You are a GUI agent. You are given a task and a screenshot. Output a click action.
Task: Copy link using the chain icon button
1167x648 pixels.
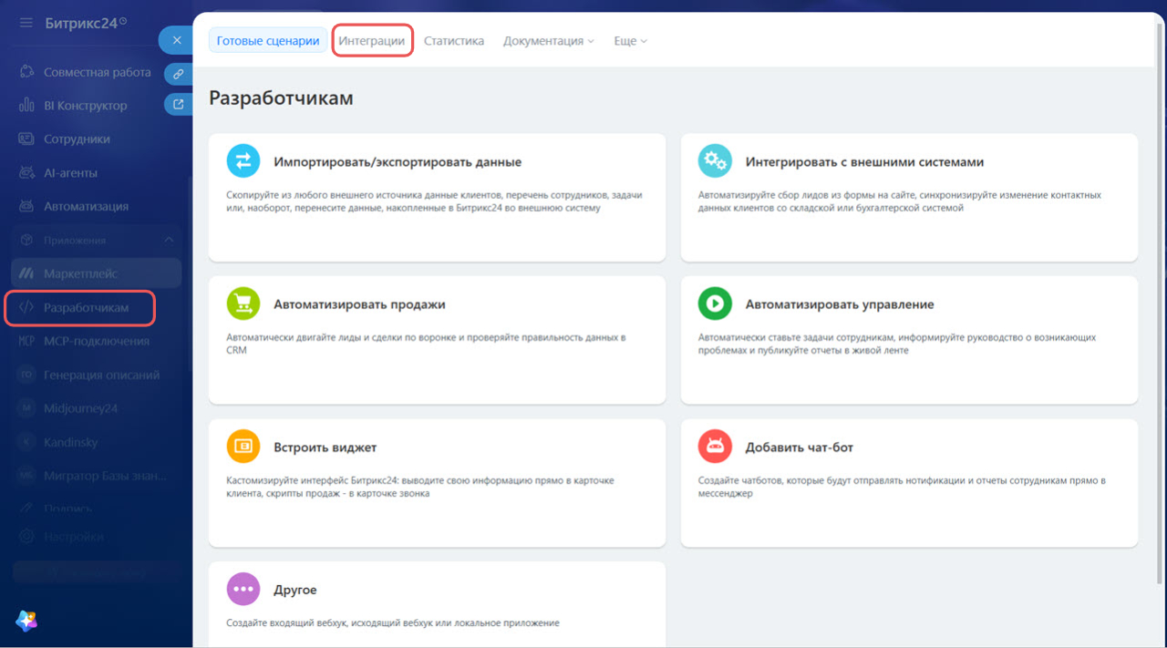tap(179, 74)
